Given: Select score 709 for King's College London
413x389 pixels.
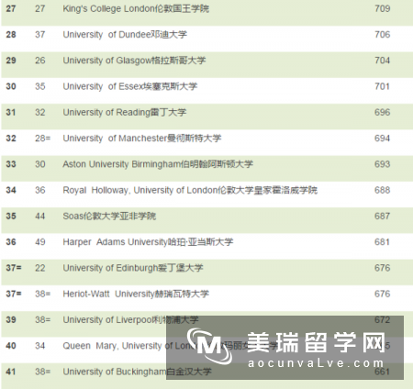Looking at the screenshot, I should point(382,8).
